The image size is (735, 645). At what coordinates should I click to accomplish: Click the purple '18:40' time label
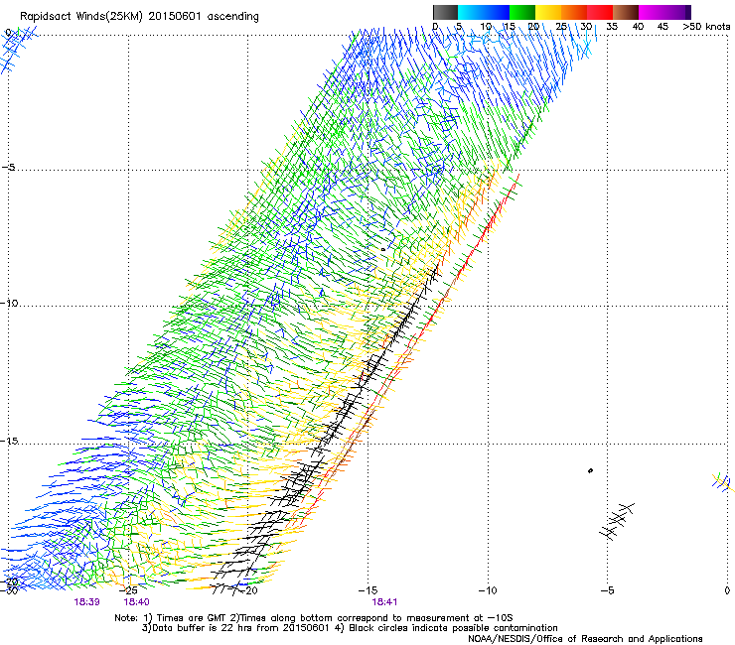(x=136, y=602)
